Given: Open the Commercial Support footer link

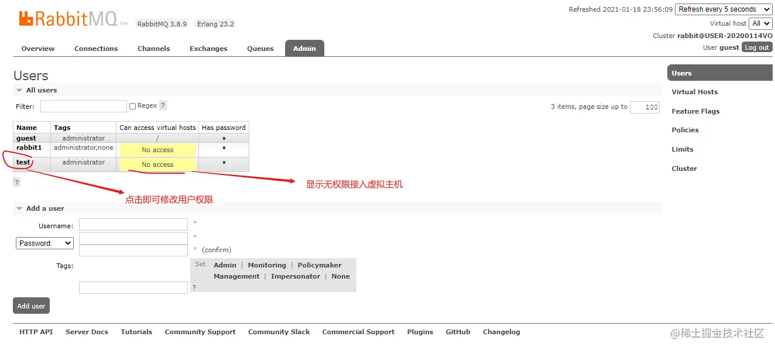Looking at the screenshot, I should [358, 332].
